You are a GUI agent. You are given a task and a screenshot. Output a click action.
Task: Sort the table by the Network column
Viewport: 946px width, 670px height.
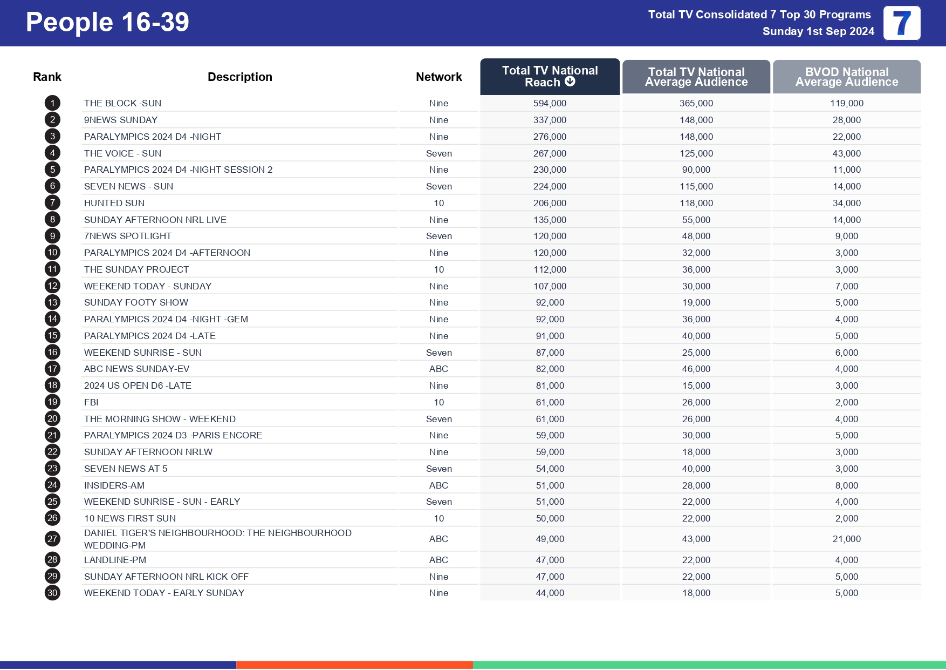tap(438, 77)
